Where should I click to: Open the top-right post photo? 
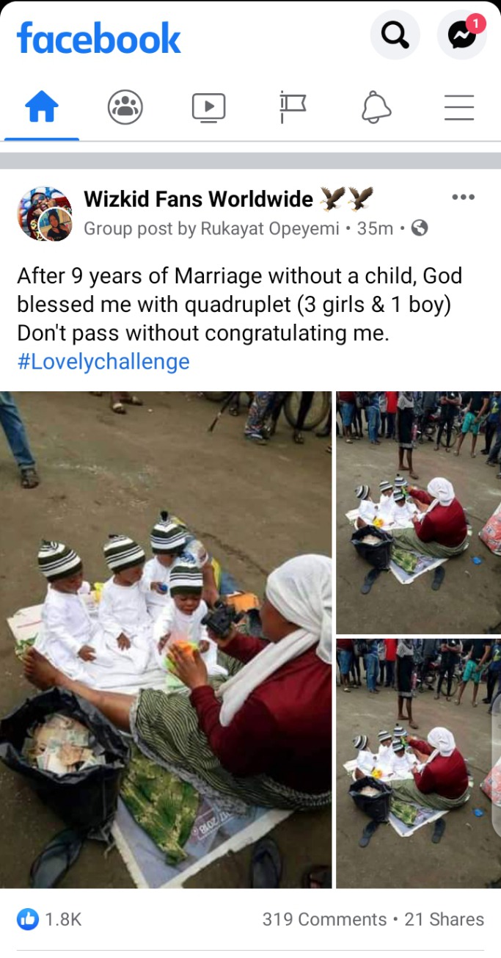(x=419, y=512)
